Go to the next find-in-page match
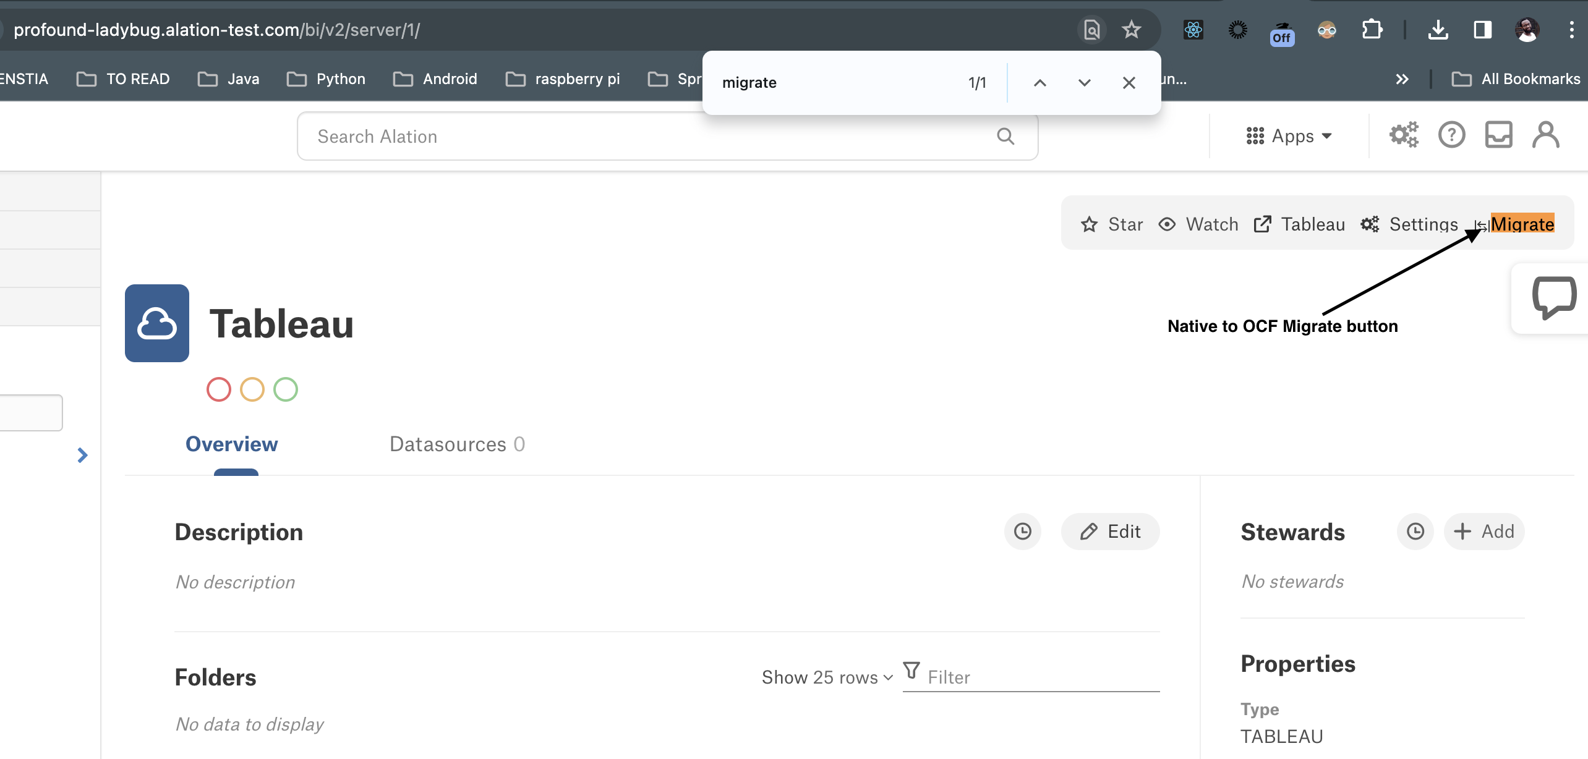Image resolution: width=1588 pixels, height=759 pixels. [1085, 83]
